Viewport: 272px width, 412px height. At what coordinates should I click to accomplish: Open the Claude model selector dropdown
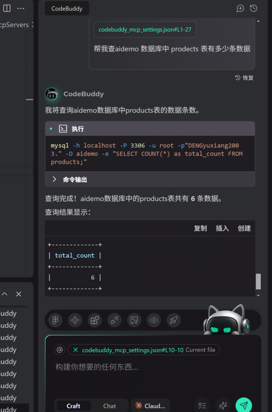(151, 406)
